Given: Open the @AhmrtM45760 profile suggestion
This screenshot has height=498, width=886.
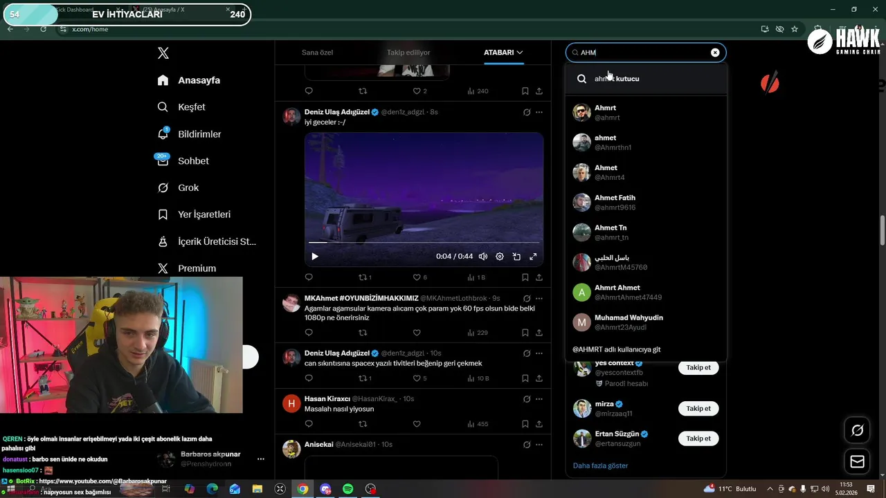Looking at the screenshot, I should (646, 262).
